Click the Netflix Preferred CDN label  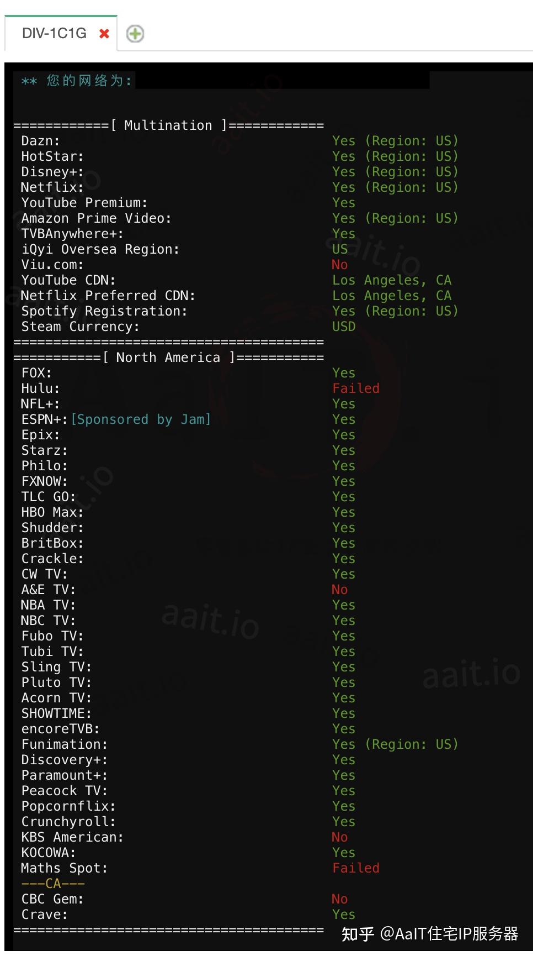108,296
